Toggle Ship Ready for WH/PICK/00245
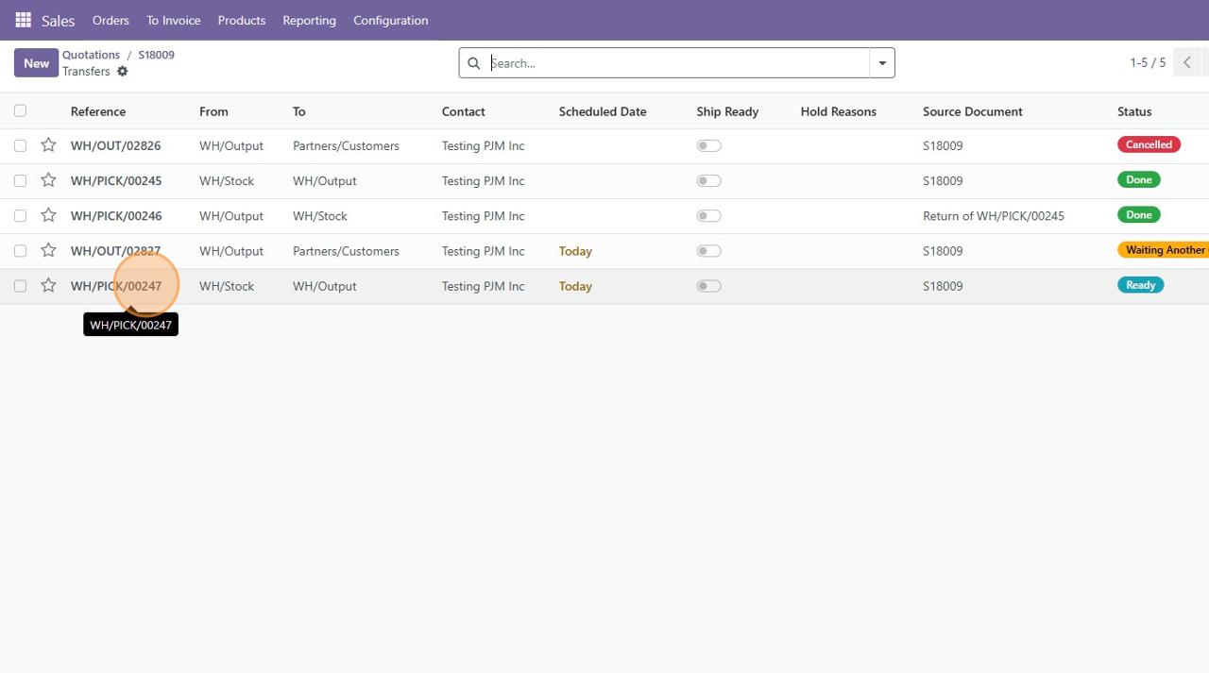Screen dimensions: 1209x673 point(708,181)
